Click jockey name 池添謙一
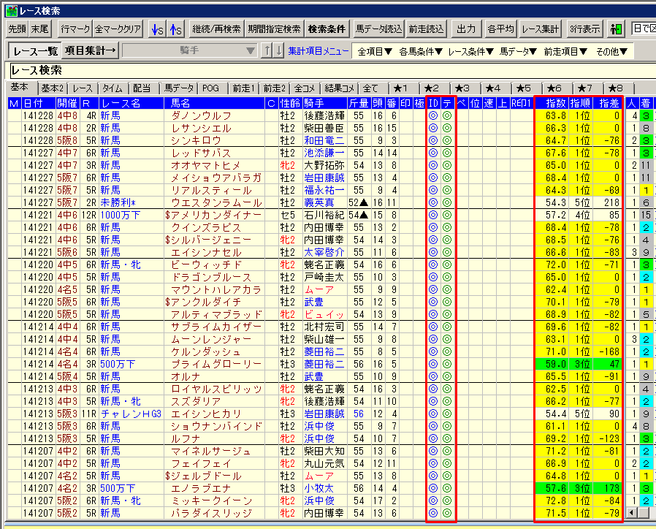 pos(324,153)
